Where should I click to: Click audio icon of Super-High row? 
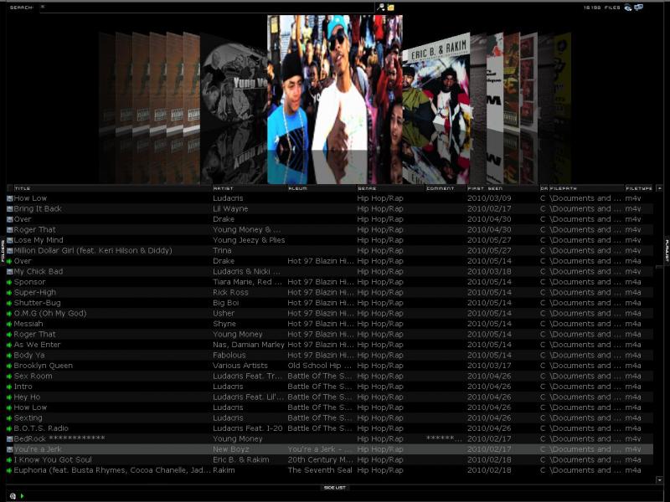[9, 292]
